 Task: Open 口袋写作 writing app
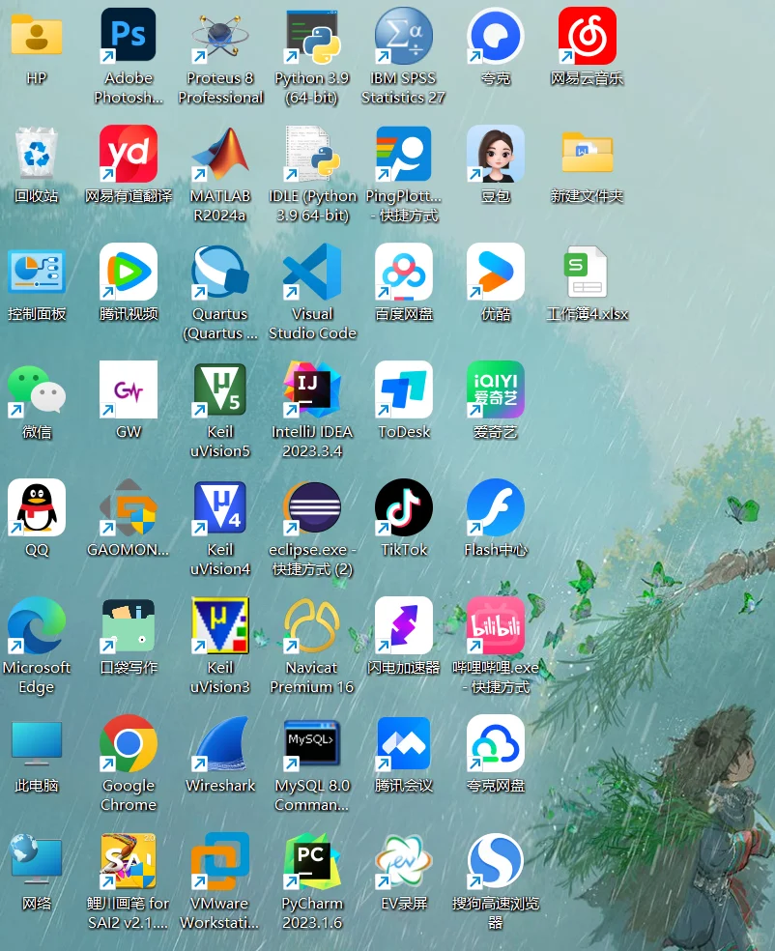coord(128,625)
